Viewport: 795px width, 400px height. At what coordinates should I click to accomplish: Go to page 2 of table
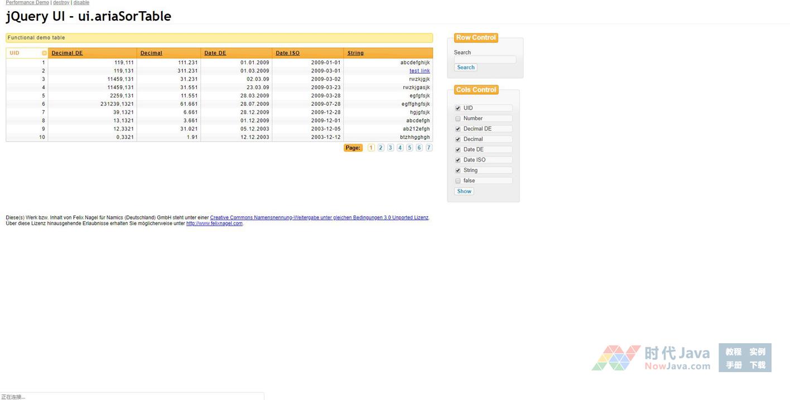click(x=380, y=148)
